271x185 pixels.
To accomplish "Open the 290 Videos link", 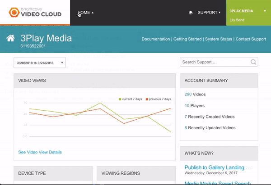I will point(195,95).
